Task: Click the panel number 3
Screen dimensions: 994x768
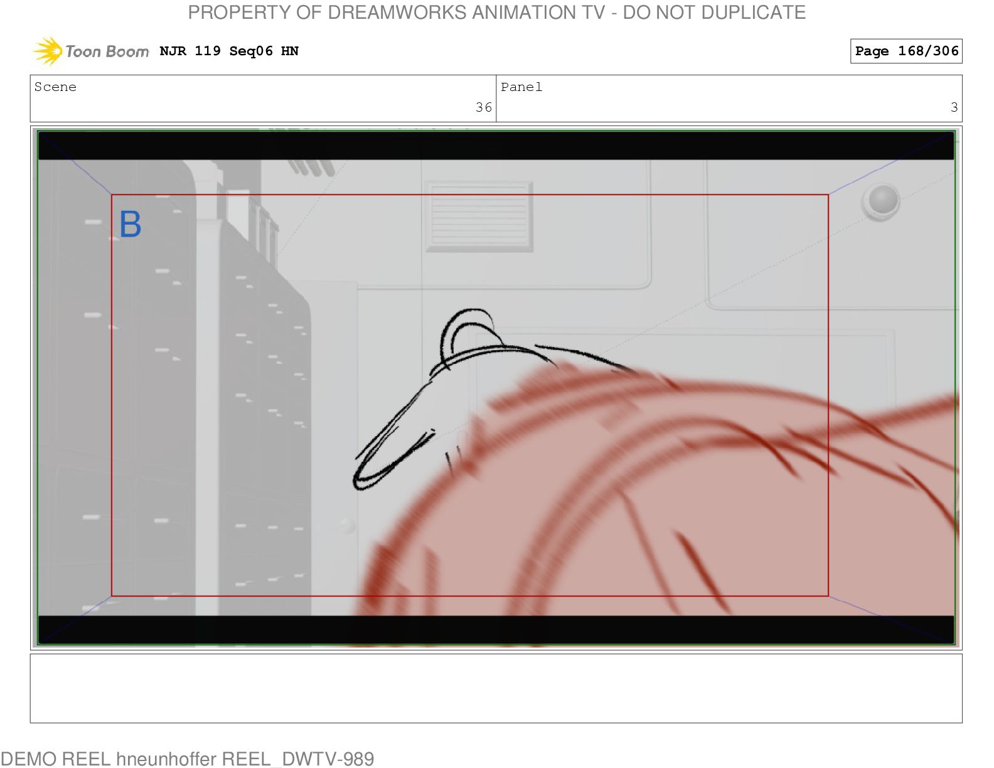Action: (x=954, y=107)
